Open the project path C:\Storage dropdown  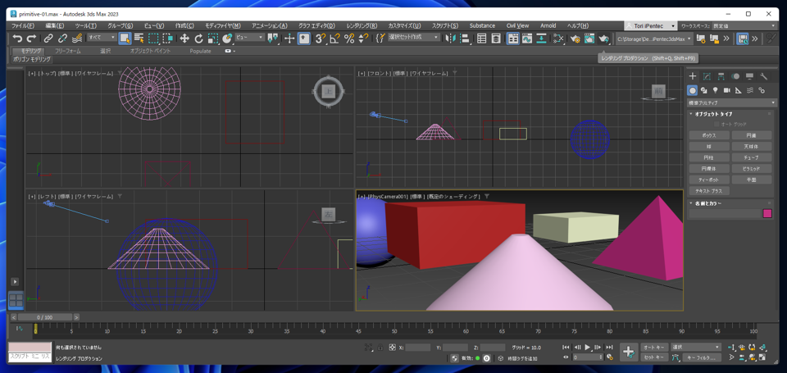tap(654, 39)
